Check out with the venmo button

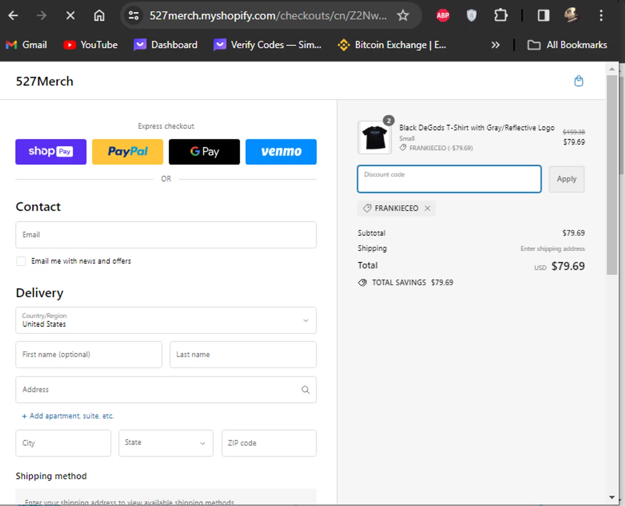click(x=281, y=151)
